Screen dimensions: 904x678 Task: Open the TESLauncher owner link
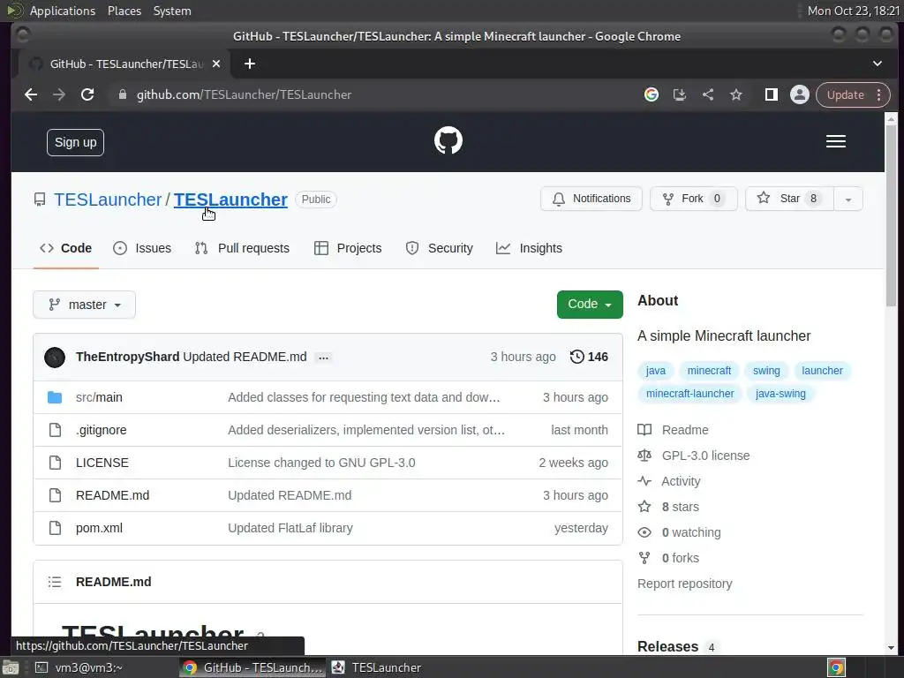click(108, 200)
